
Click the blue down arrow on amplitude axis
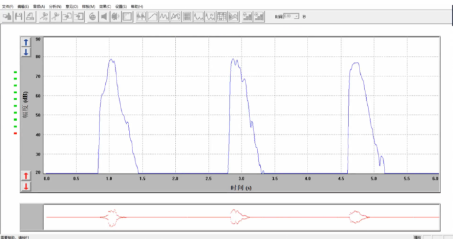pyautogui.click(x=26, y=52)
